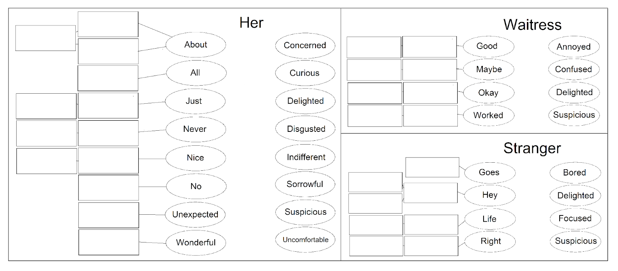The width and height of the screenshot is (618, 271).
Task: Select the Maybe oval in the Waitress section
Action: click(x=489, y=69)
